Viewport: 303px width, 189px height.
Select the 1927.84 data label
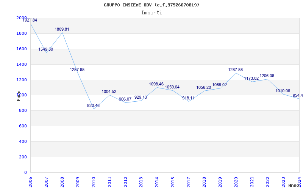(30, 20)
